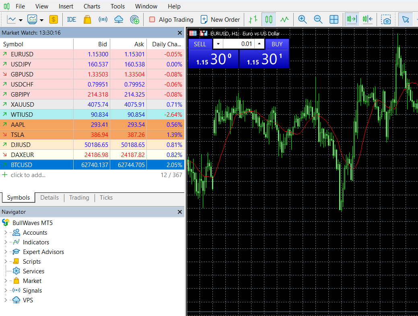This screenshot has height=316, width=418.
Task: Click the 0.01 volume input field
Action: coord(239,44)
